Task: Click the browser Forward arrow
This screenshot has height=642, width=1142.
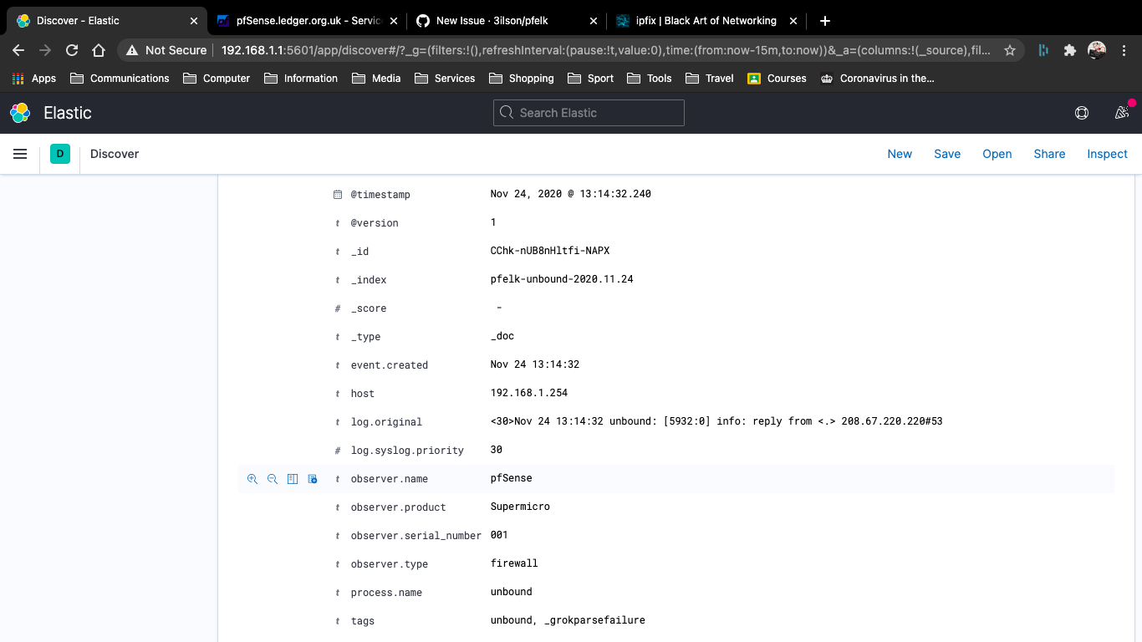Action: click(x=45, y=50)
